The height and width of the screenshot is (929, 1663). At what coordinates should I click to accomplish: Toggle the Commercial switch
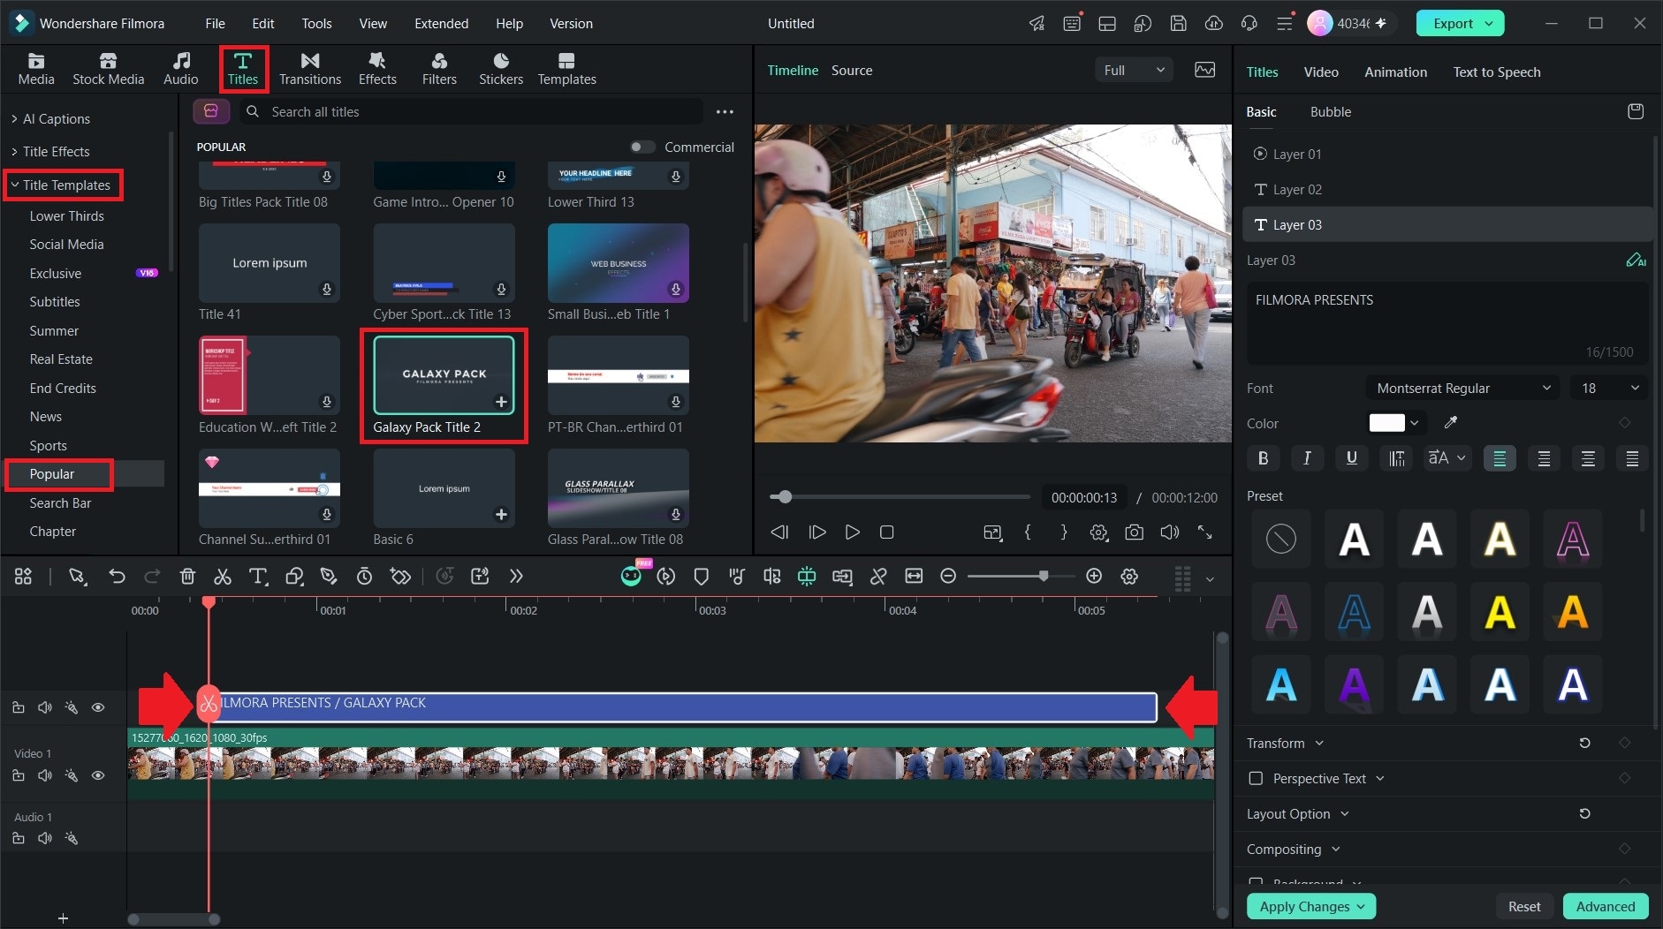point(642,147)
